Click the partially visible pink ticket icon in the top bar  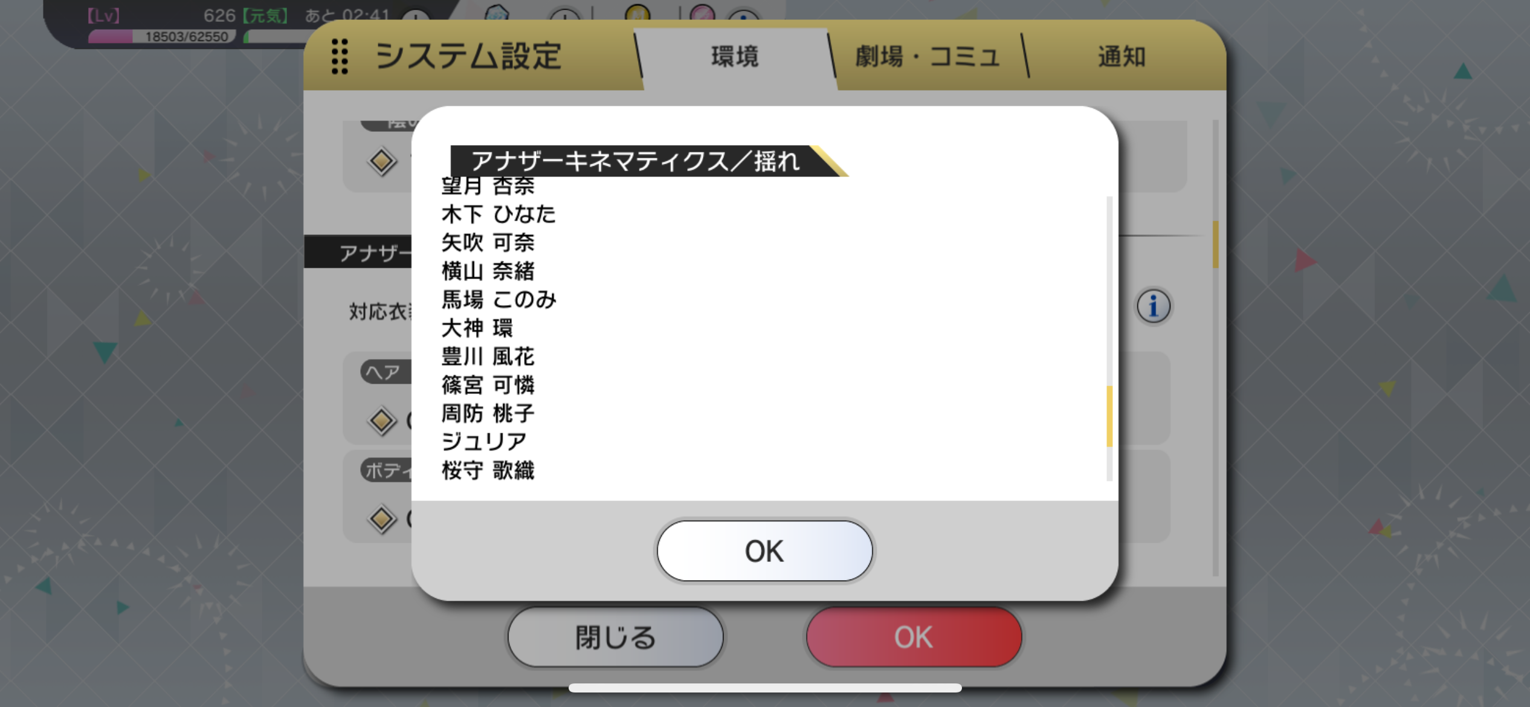702,12
